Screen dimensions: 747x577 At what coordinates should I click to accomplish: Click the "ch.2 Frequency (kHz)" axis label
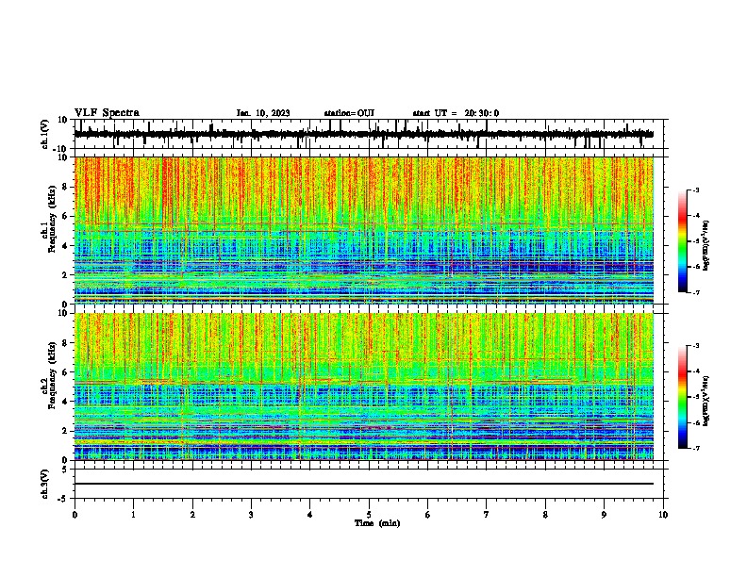[x=49, y=375]
